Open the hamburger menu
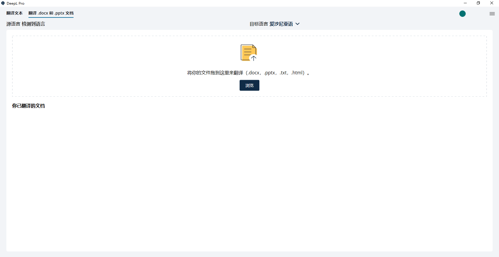 click(x=492, y=14)
